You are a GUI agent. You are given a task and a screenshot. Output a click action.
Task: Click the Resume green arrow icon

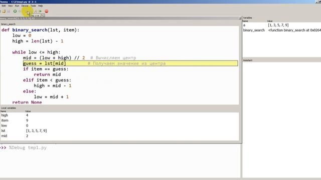point(40,11)
